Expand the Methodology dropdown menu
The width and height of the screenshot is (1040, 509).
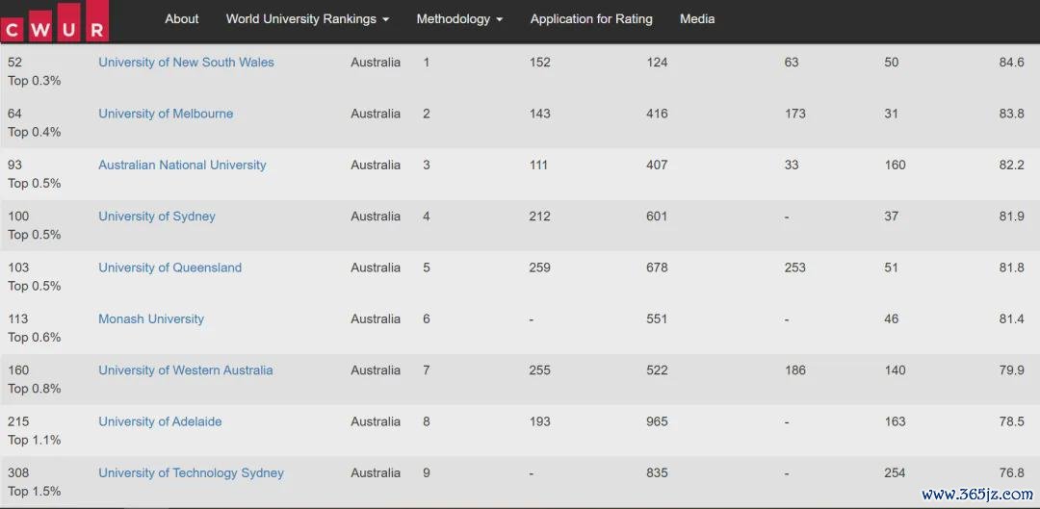[x=459, y=19]
